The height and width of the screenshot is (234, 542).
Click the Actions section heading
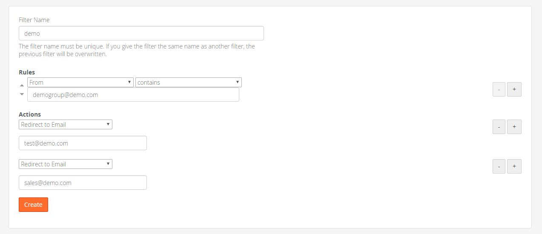[x=30, y=114]
